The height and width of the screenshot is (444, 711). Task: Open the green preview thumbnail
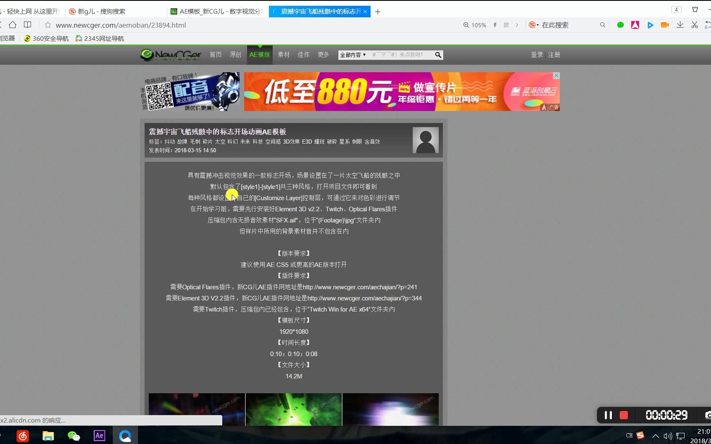(x=294, y=409)
